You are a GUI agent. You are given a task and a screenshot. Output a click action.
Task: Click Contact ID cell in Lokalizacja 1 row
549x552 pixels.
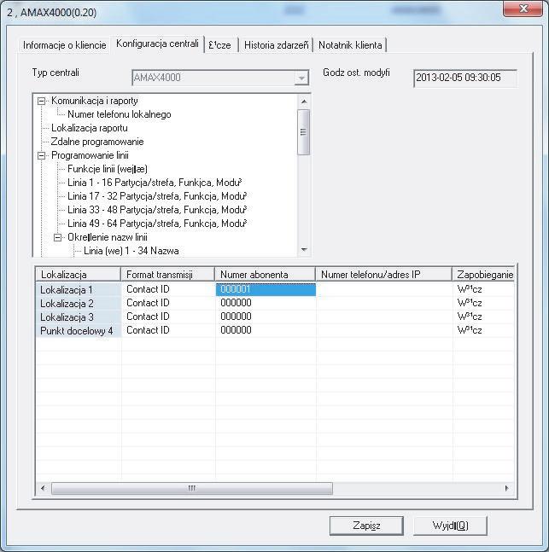tap(168, 289)
